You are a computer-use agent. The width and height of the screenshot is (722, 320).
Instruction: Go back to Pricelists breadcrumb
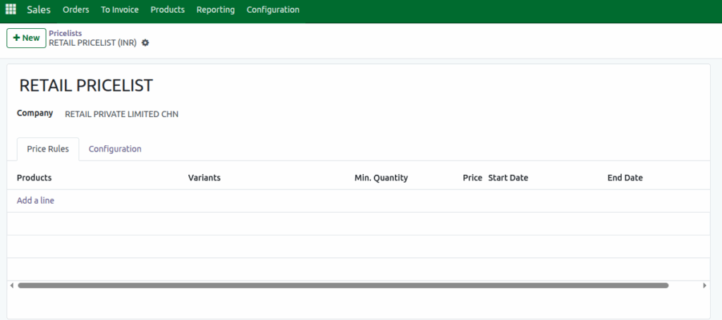66,33
